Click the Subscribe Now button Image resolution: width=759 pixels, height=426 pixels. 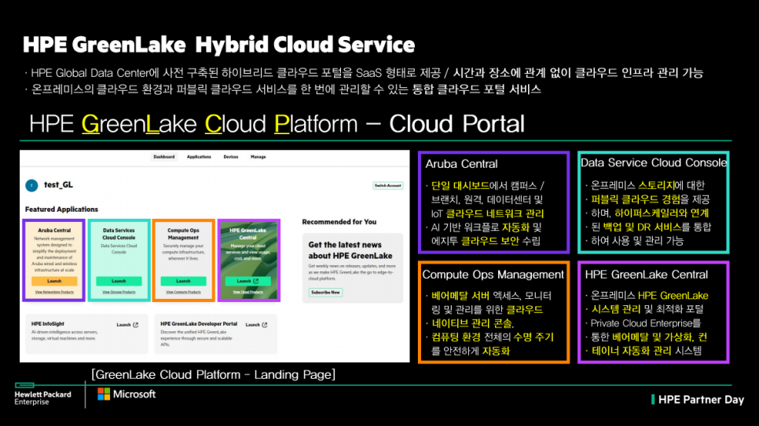[x=325, y=293]
